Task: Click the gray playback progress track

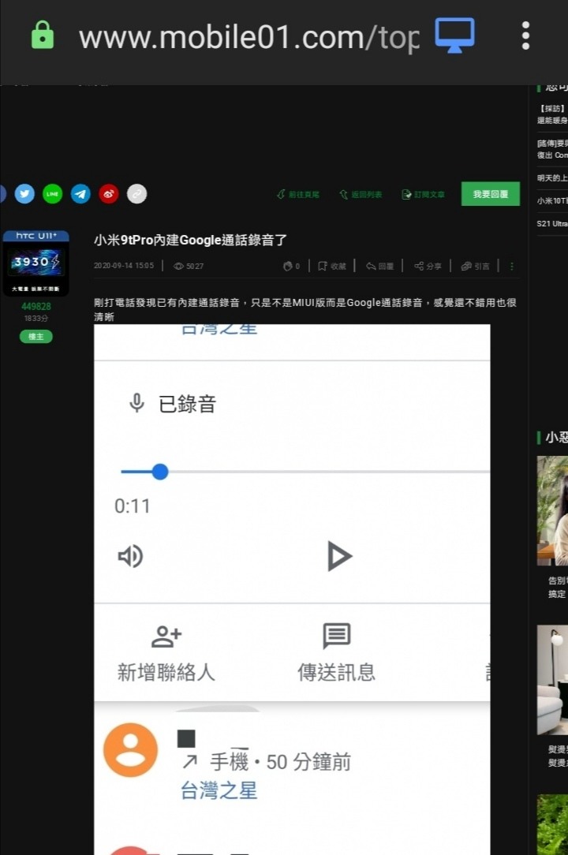Action: 329,472
